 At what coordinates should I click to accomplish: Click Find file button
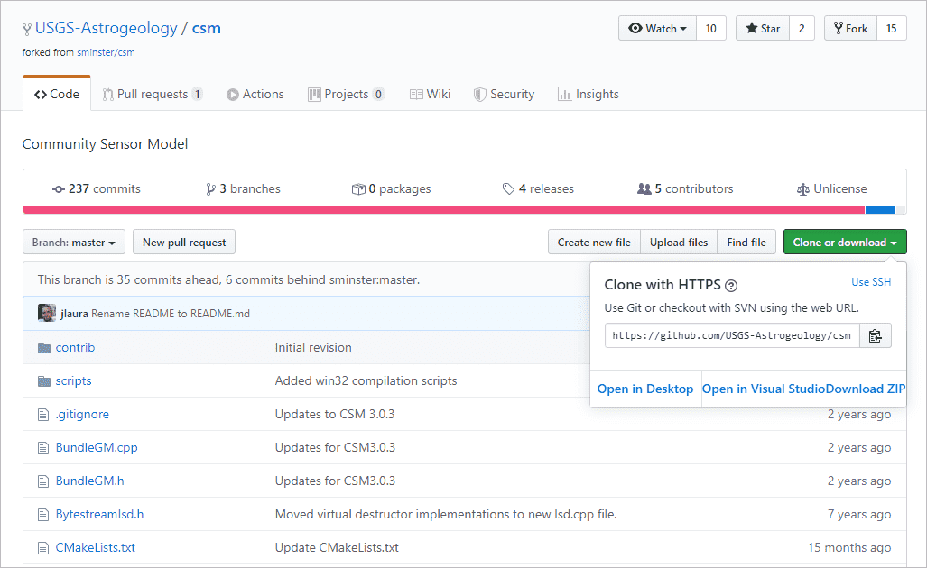(x=746, y=243)
